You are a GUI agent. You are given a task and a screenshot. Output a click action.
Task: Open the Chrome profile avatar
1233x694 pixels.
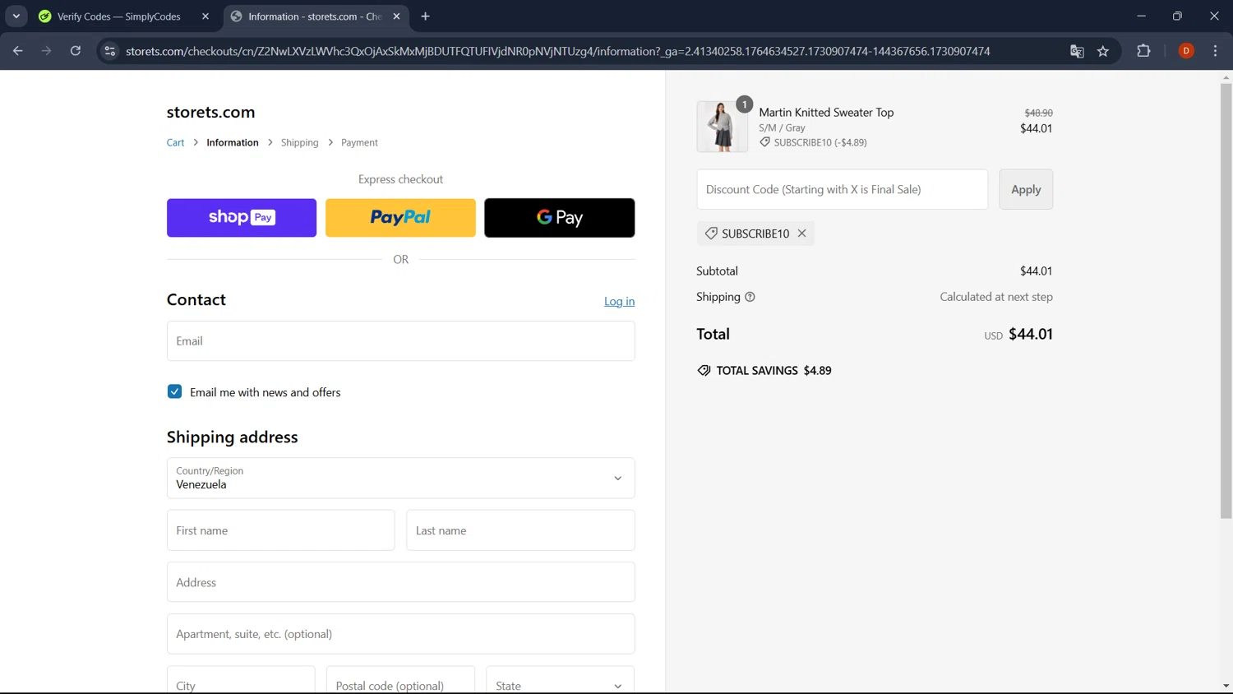click(x=1186, y=51)
